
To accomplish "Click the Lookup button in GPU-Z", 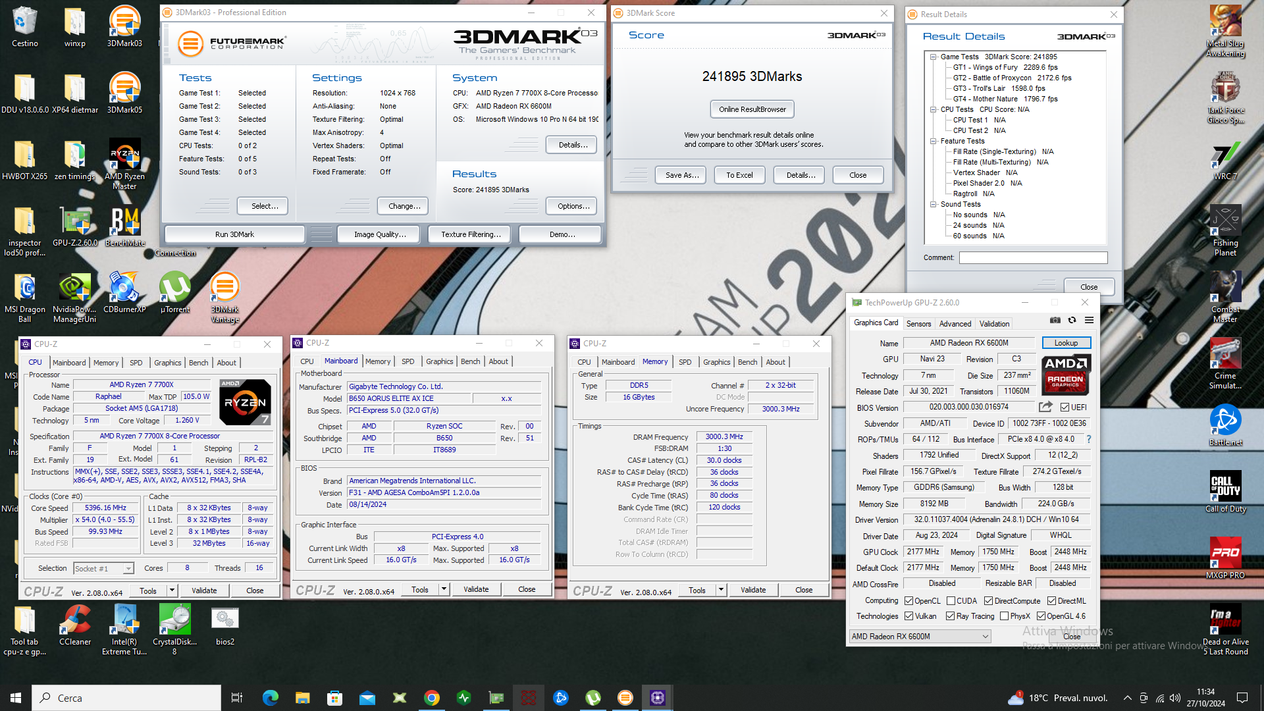I will click(1066, 343).
